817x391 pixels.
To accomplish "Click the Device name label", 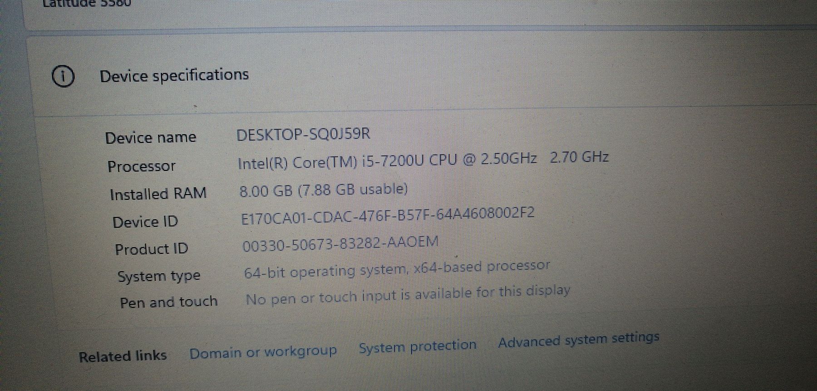I will 151,138.
